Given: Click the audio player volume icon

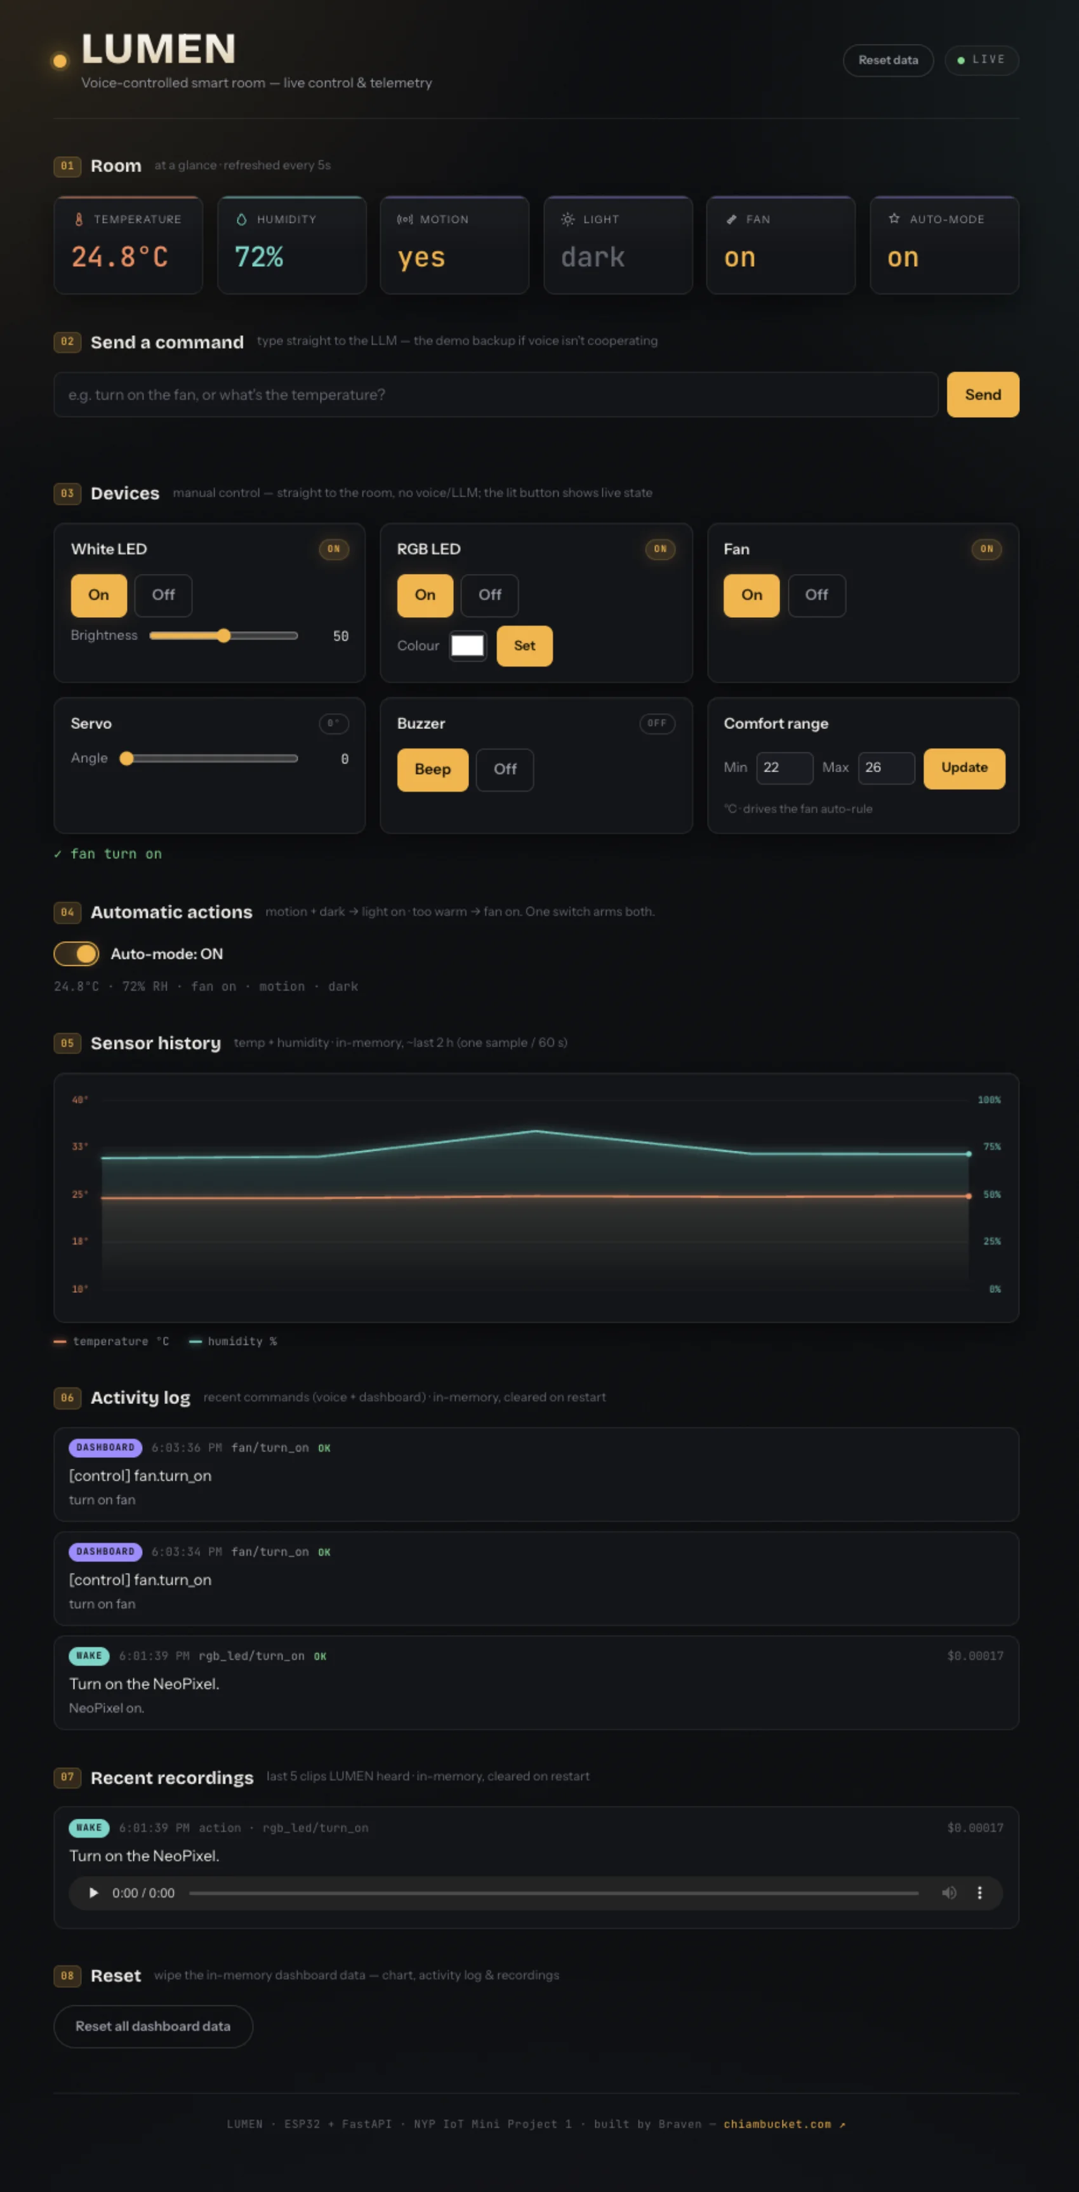Looking at the screenshot, I should point(949,1892).
